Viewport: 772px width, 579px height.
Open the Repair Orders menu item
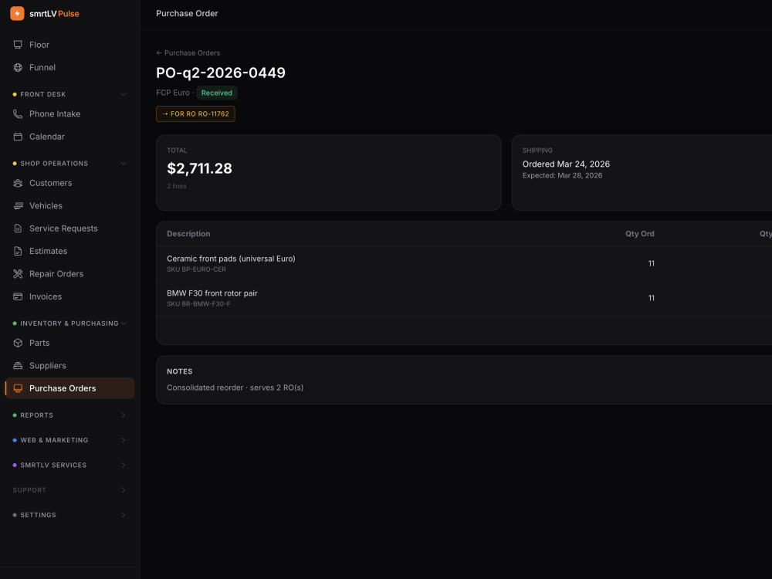click(x=70, y=273)
